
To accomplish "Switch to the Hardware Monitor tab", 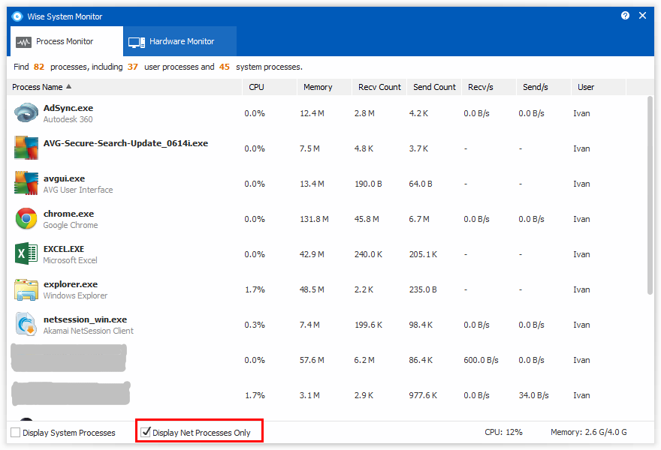I will coord(180,41).
